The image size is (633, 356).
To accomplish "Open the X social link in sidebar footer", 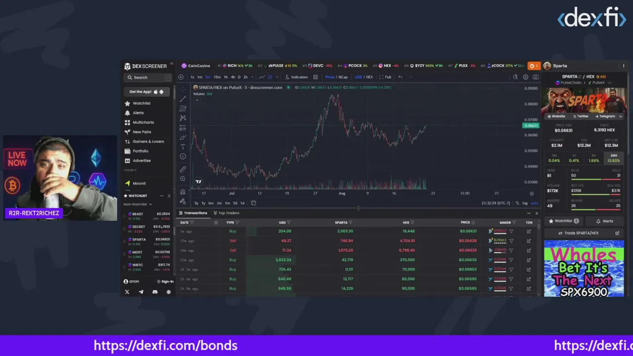I will click(x=127, y=292).
